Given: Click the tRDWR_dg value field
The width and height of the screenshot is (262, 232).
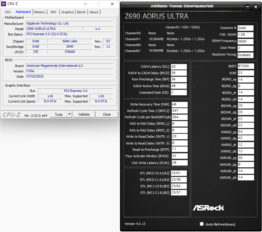Looking at the screenshot, I should tap(246, 112).
